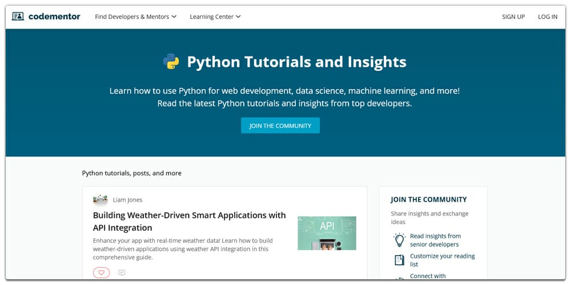Click the Python Tutorials and Insights heading
This screenshot has height=285, width=571.
[297, 62]
